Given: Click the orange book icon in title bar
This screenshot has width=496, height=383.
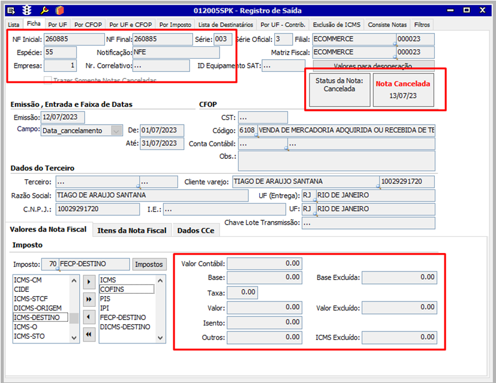Looking at the screenshot, I should (60, 10).
